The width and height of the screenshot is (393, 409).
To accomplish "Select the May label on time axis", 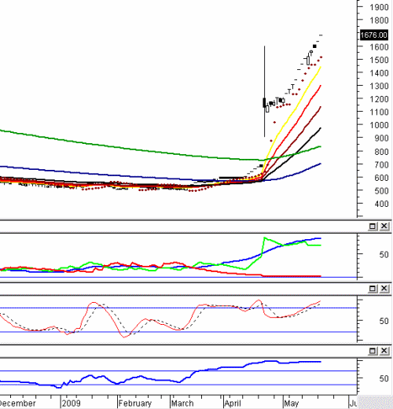I will tap(291, 403).
